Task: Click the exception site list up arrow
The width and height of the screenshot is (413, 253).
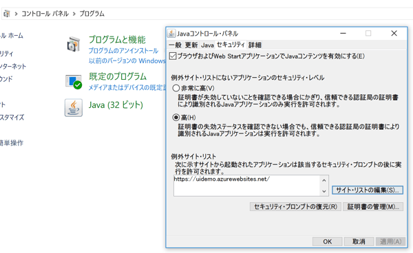Action: [324, 180]
